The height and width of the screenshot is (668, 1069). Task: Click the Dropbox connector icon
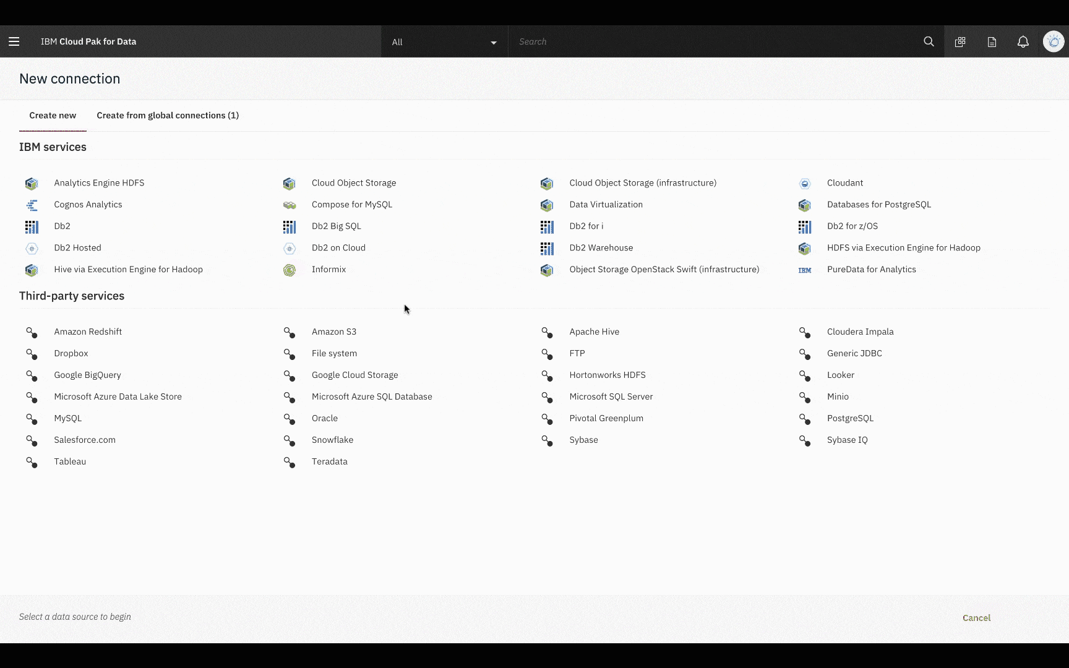[x=32, y=354]
